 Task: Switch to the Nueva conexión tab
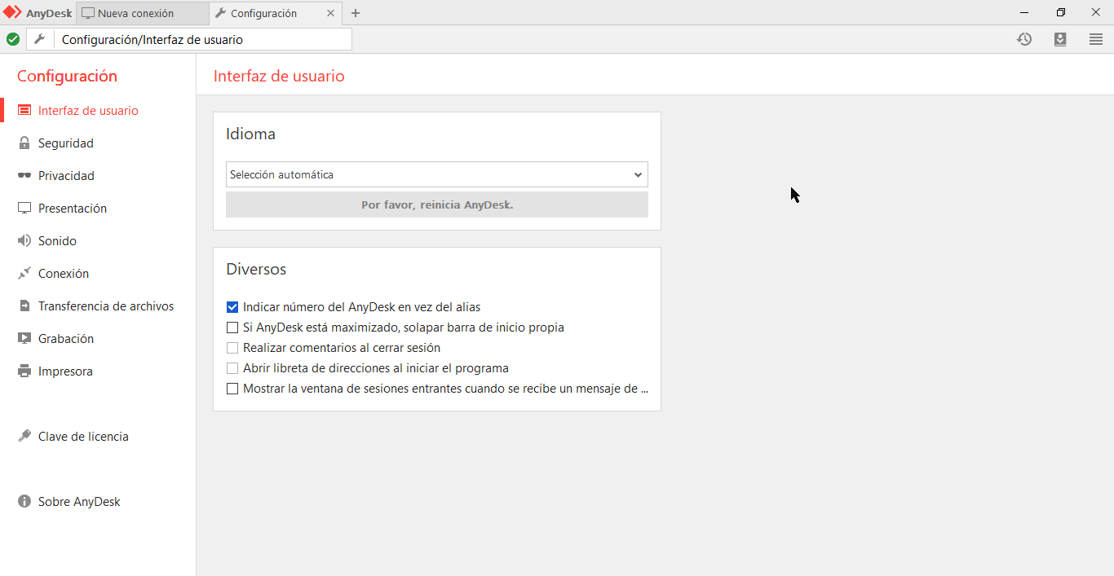tap(142, 13)
